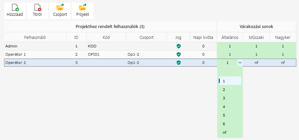The width and height of the screenshot is (299, 140).
Task: Choose option 6 in the dropdown list
Action: point(224,124)
